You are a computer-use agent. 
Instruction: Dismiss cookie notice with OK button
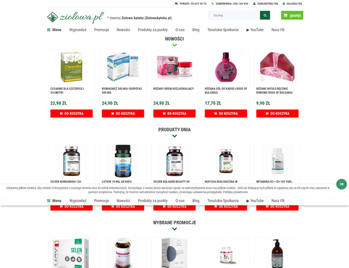341,184
